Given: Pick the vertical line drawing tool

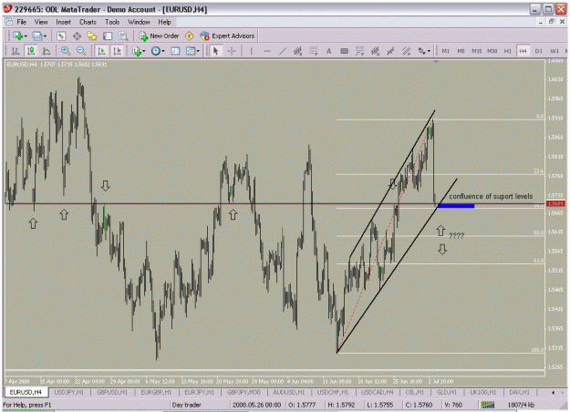Looking at the screenshot, I should tap(251, 51).
